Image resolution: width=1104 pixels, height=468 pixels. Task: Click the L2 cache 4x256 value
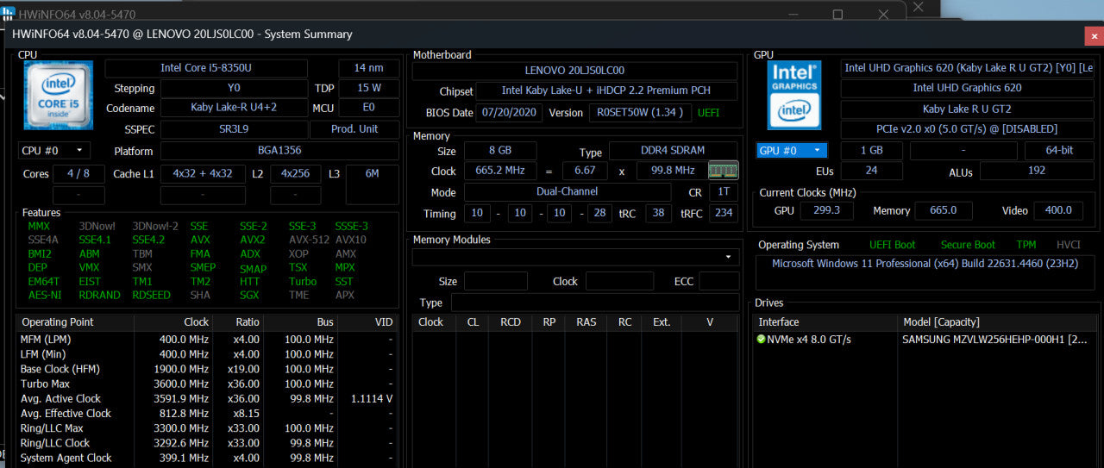[x=296, y=173]
